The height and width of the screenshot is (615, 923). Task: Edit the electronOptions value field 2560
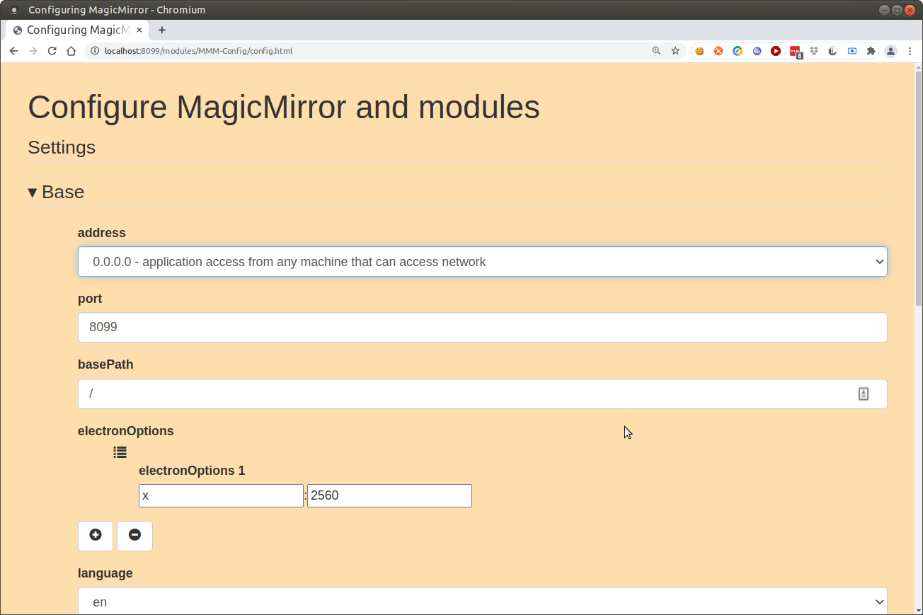pyautogui.click(x=389, y=495)
